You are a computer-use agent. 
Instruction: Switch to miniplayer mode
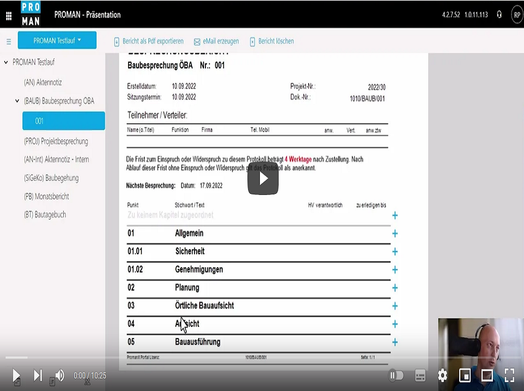(465, 375)
